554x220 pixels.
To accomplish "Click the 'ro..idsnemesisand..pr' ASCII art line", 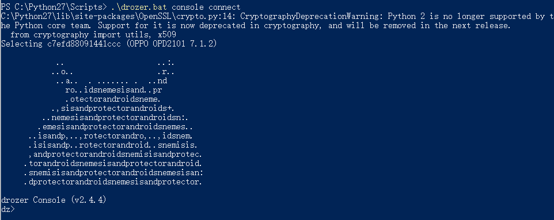I will pos(114,90).
